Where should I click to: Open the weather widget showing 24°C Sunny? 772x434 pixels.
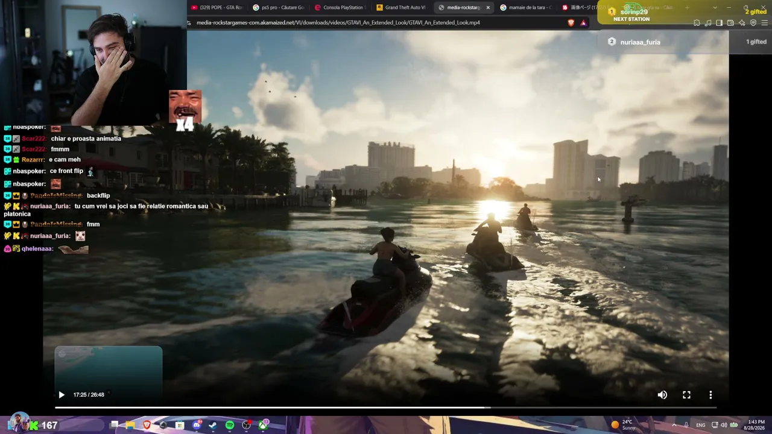pos(624,425)
